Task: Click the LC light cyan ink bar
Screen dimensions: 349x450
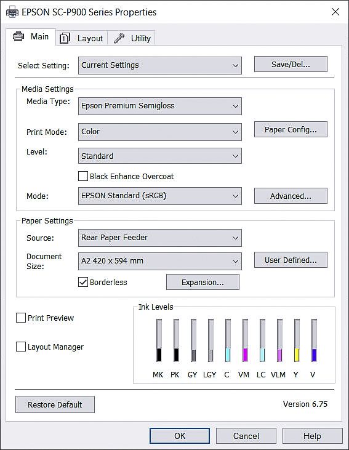Action: pos(262,340)
